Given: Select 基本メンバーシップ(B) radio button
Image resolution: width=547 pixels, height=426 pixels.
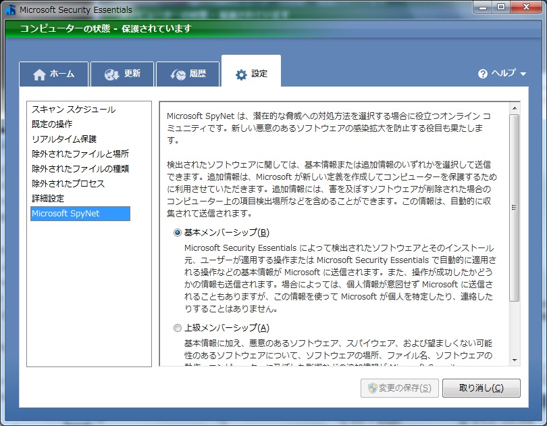Looking at the screenshot, I should click(178, 233).
